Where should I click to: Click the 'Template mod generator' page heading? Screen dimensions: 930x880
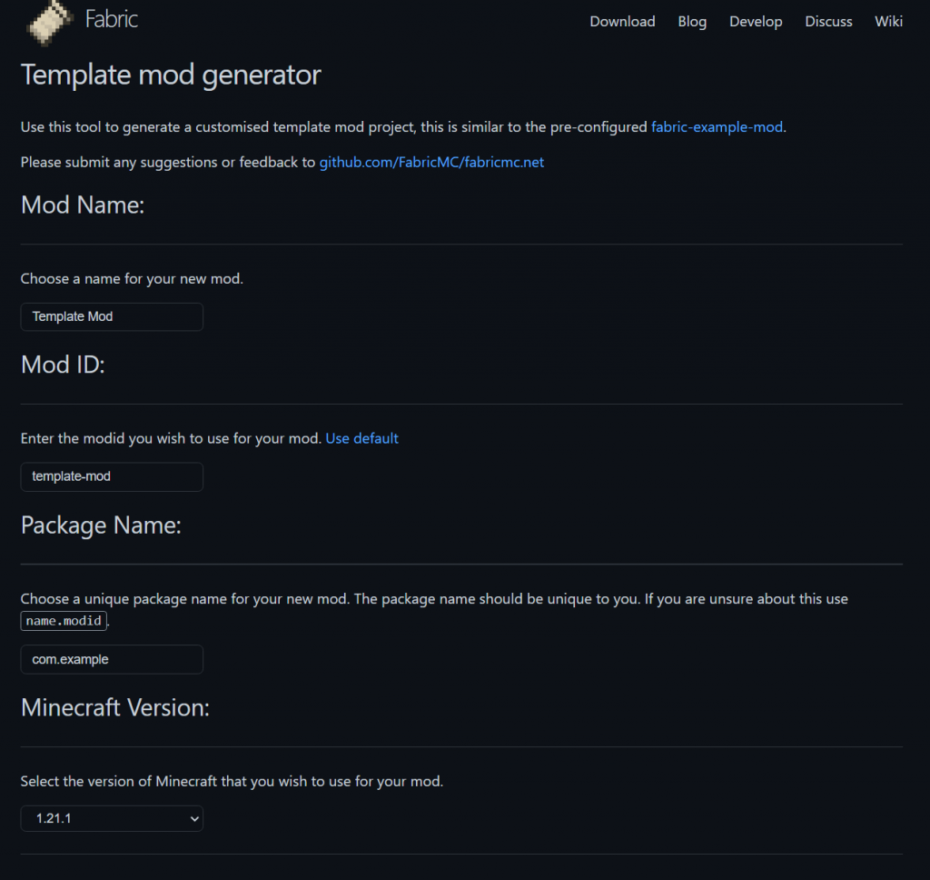tap(171, 75)
